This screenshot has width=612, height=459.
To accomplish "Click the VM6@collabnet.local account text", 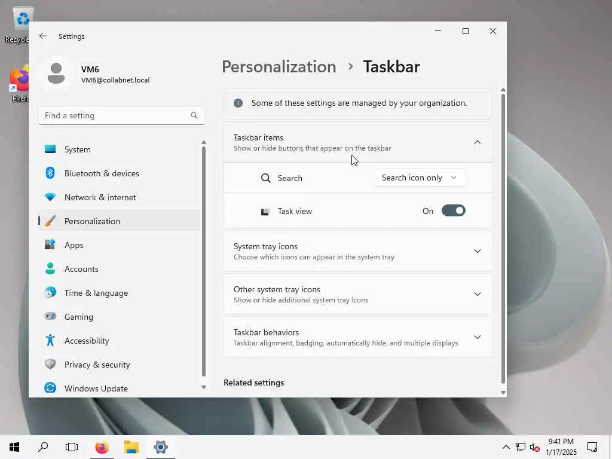I will tap(115, 80).
